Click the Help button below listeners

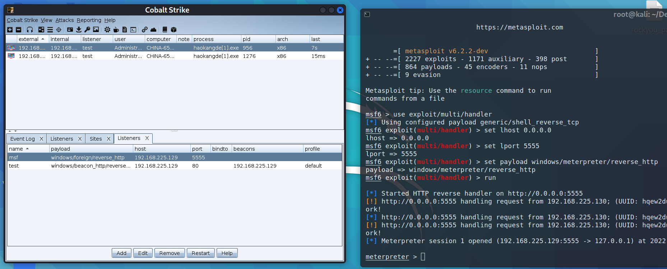click(x=227, y=253)
